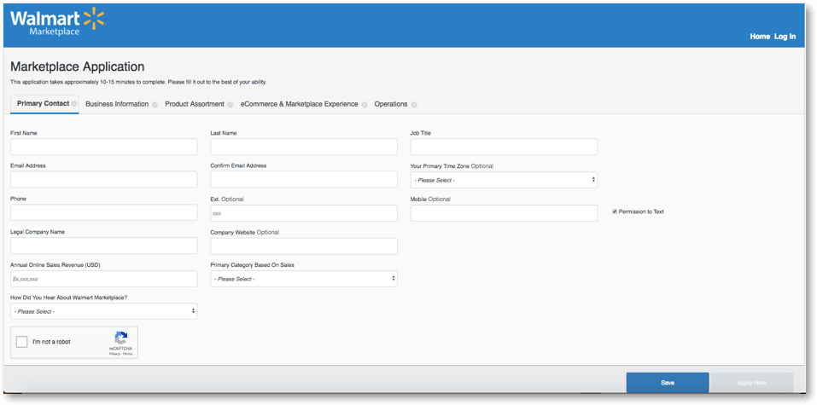Click into Email Address field
Viewport: 817px width, 405px height.
click(103, 180)
